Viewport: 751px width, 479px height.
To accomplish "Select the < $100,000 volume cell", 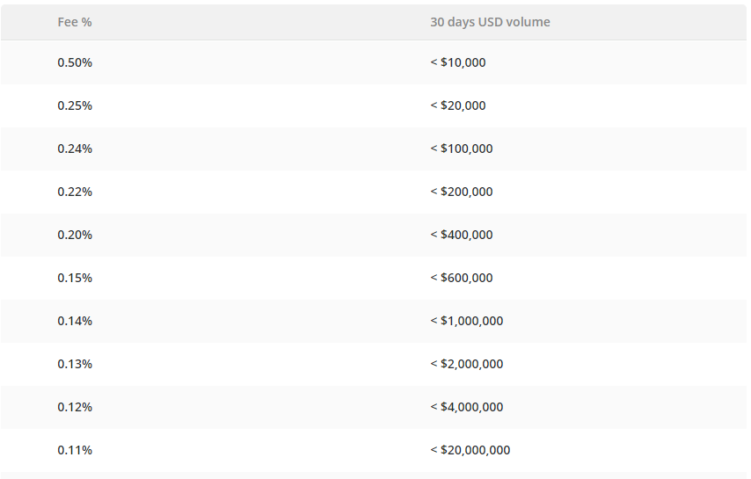I will pos(461,149).
